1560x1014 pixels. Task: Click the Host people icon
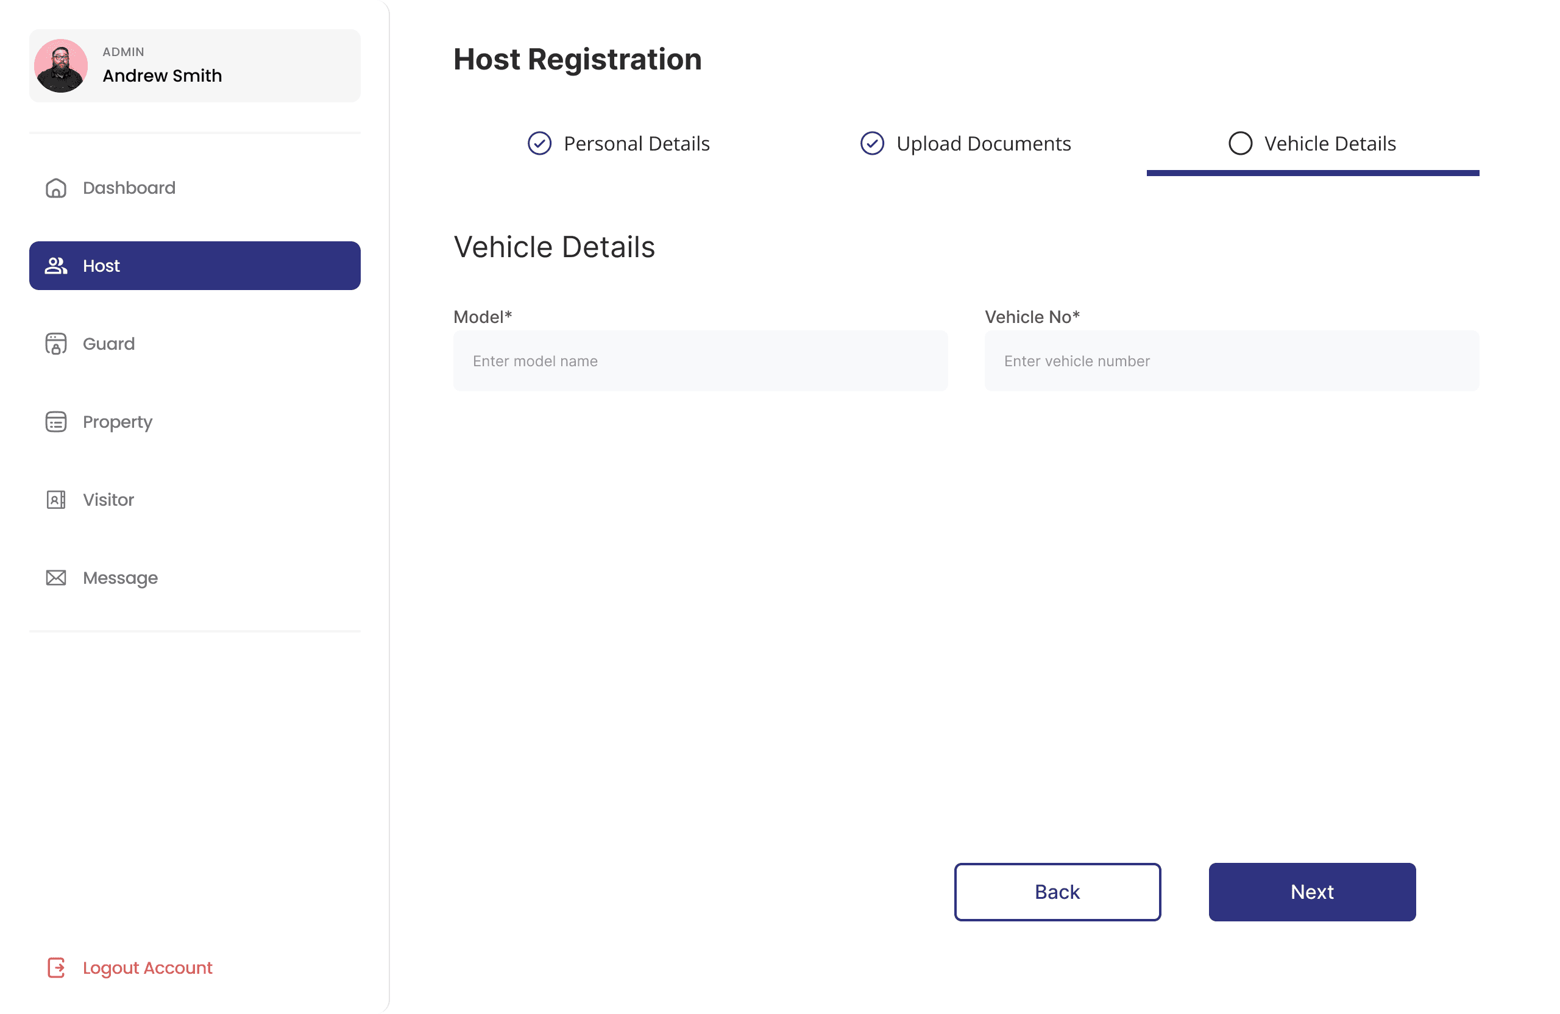point(55,266)
